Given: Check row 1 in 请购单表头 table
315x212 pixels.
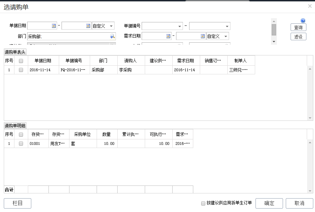Looking at the screenshot, I should (x=21, y=70).
